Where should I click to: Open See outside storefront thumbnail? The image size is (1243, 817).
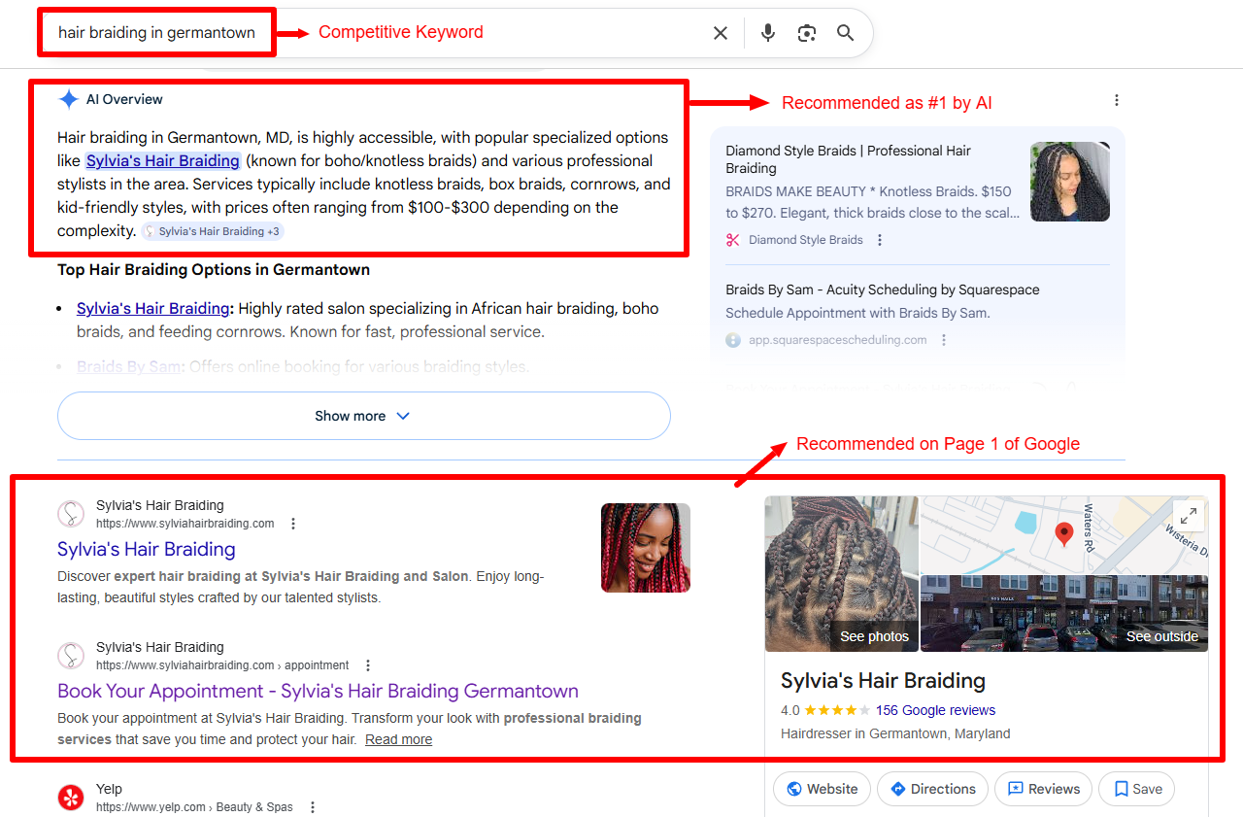click(1064, 613)
